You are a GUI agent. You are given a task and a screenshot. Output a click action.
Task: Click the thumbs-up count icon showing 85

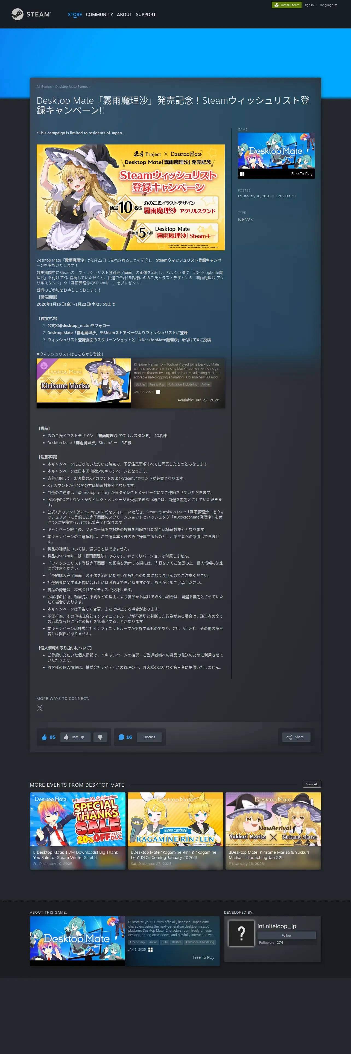click(45, 737)
